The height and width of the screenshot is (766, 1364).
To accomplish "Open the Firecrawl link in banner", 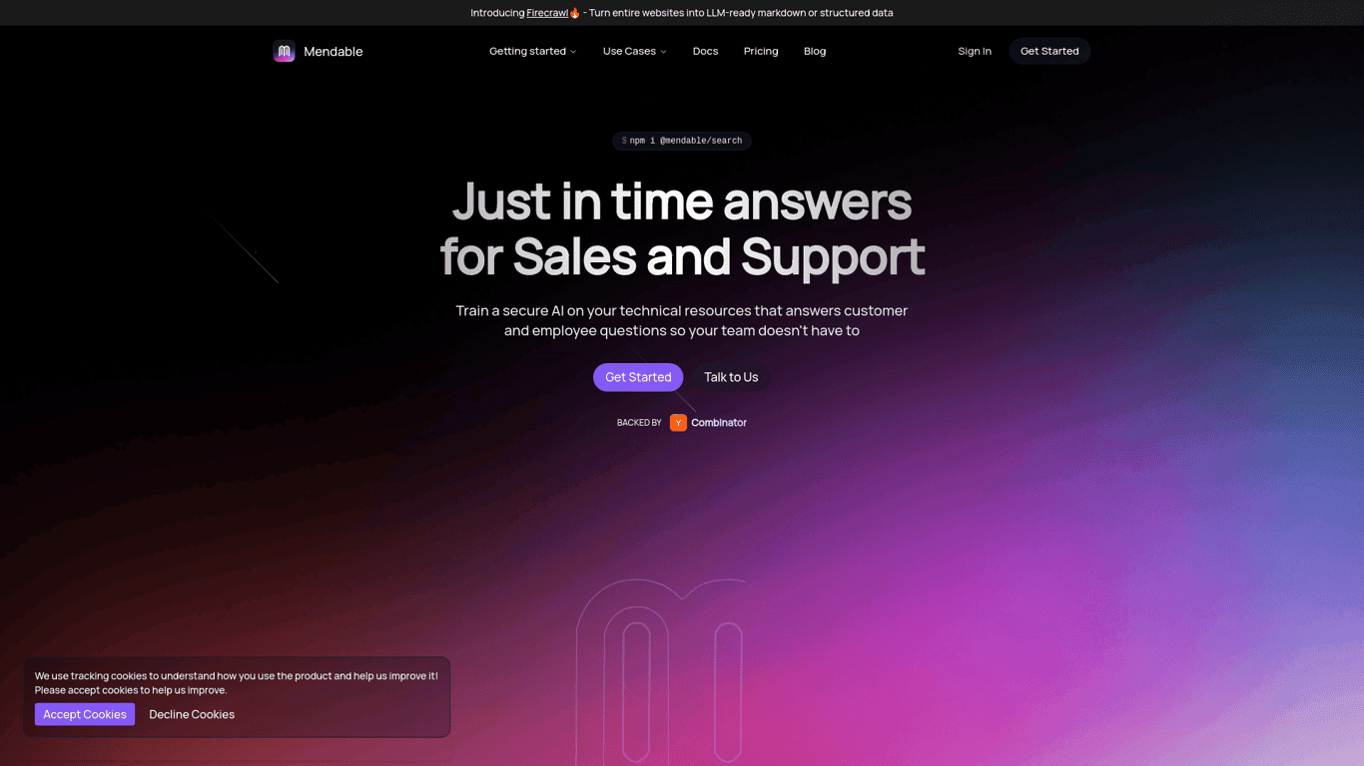I will point(547,13).
